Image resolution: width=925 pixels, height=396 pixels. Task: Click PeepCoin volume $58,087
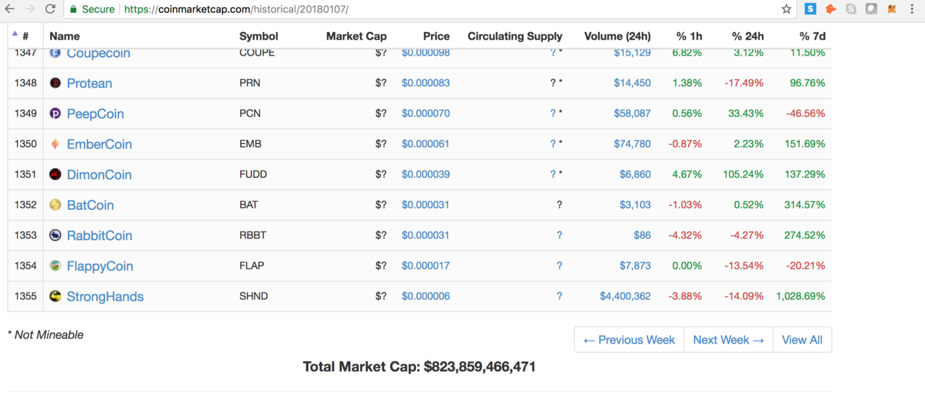tap(632, 113)
